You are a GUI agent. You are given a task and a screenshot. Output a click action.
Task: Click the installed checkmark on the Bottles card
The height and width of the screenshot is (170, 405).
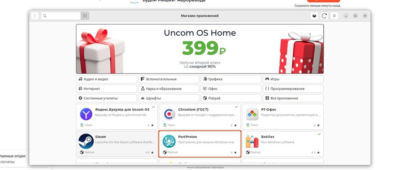319,134
